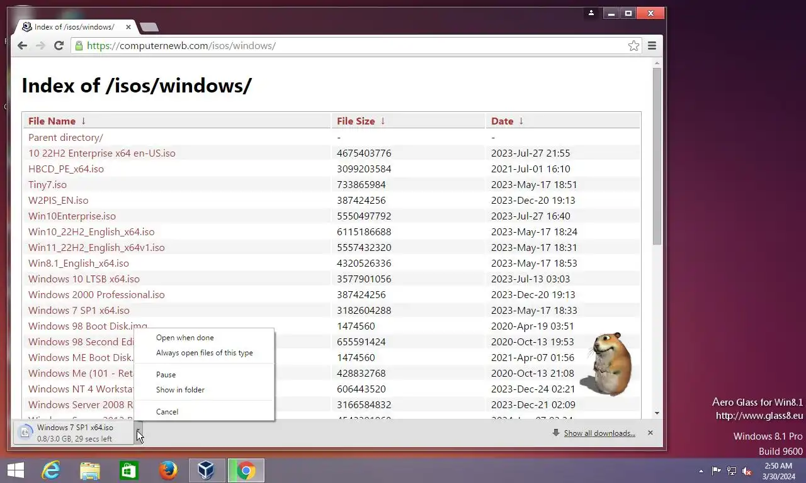Download Tiny7.iso
Viewport: 806px width, 483px height.
47,184
